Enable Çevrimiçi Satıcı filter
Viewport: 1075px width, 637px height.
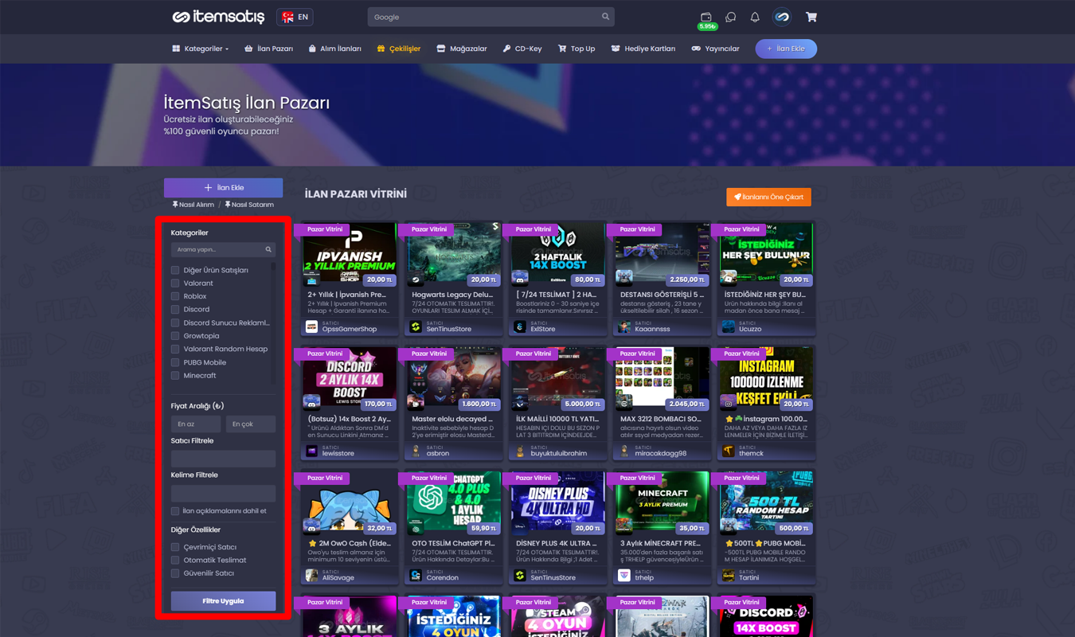175,547
